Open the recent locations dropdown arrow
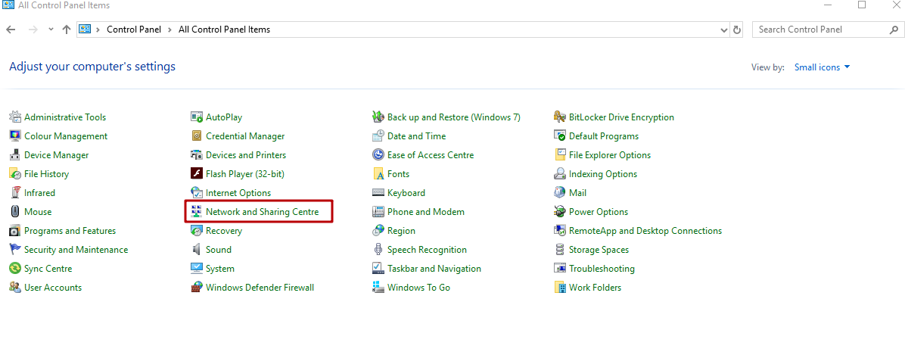The image size is (905, 355). click(51, 30)
